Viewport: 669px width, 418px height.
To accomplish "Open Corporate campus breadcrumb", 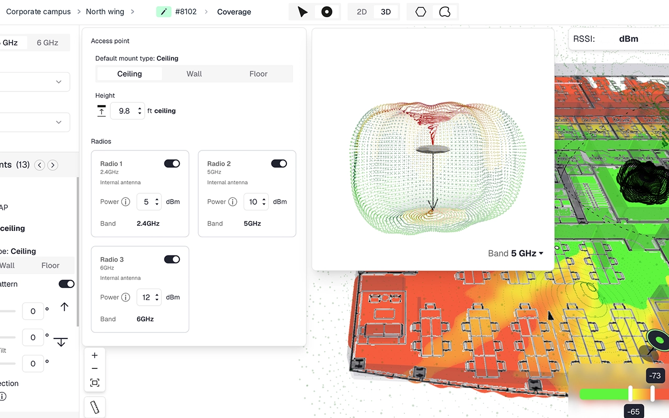I will (x=38, y=11).
